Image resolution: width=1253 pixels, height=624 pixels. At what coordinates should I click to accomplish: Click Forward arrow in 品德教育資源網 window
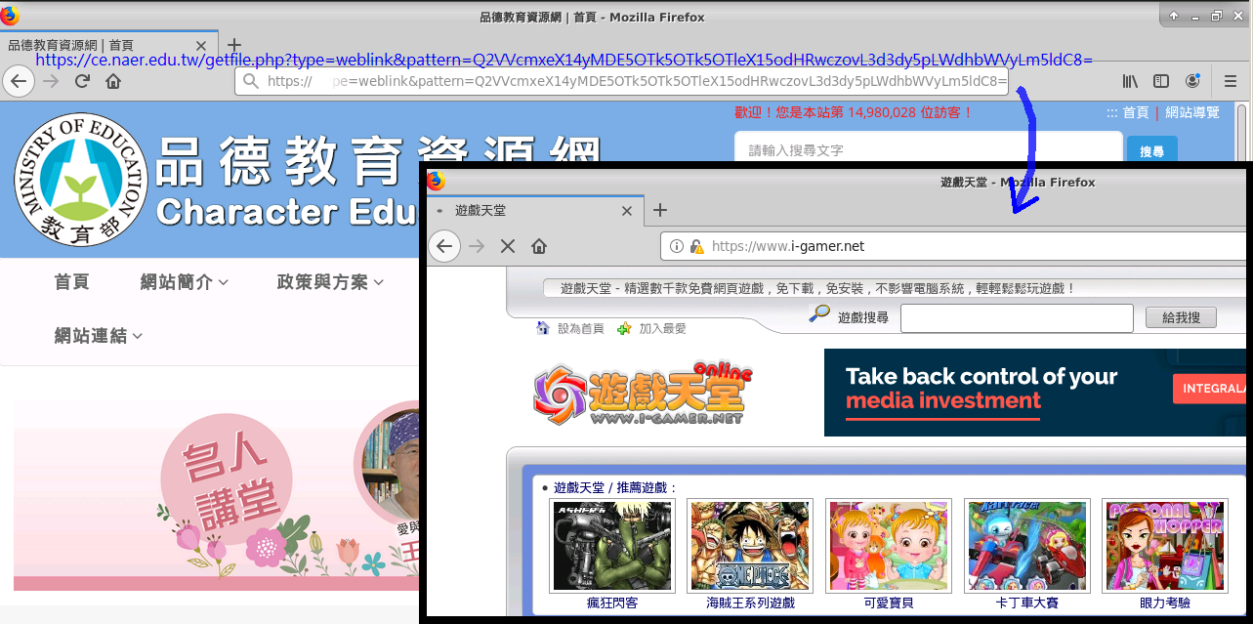51,81
